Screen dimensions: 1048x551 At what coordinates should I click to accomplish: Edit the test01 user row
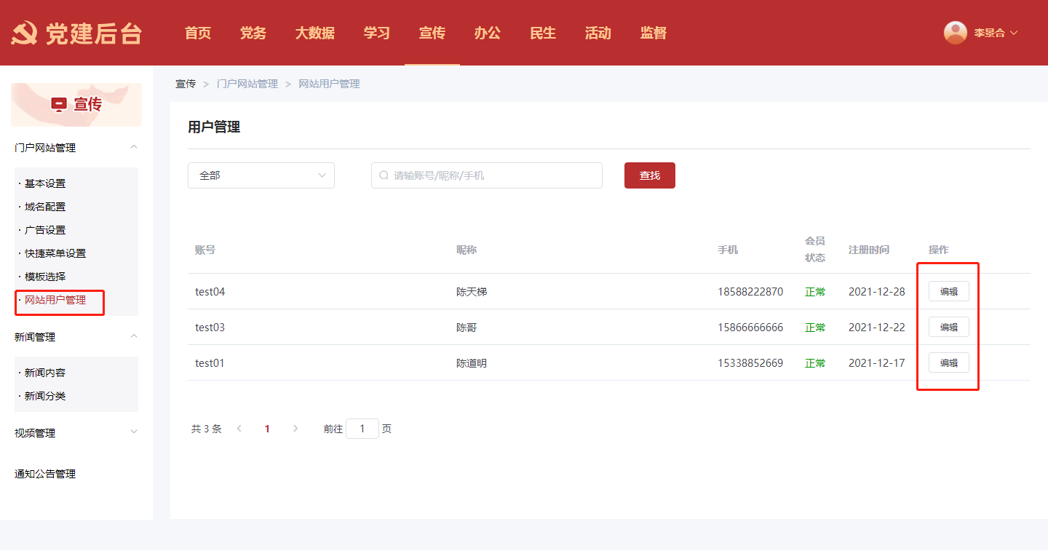(x=948, y=362)
